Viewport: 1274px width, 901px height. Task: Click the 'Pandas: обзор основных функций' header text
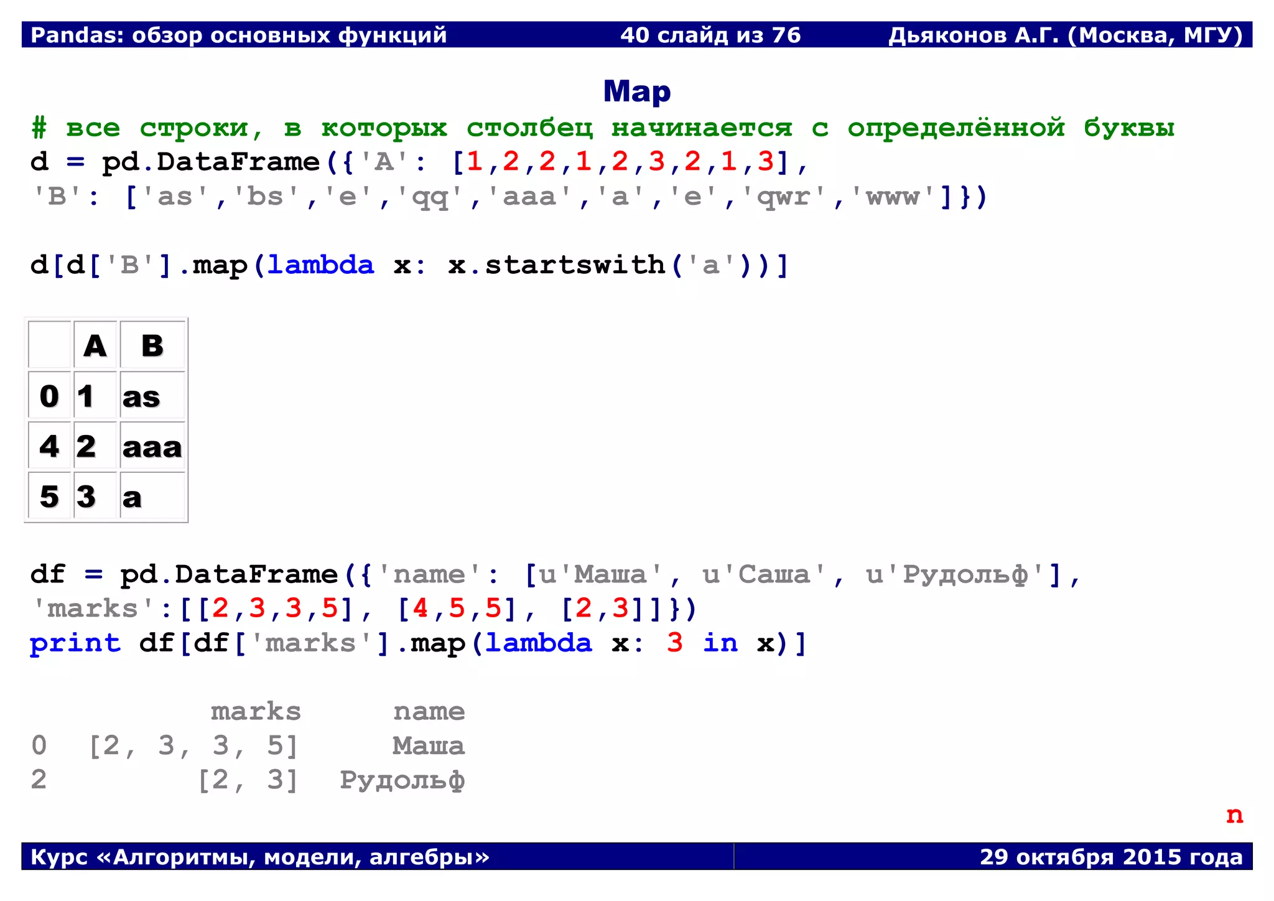(239, 35)
